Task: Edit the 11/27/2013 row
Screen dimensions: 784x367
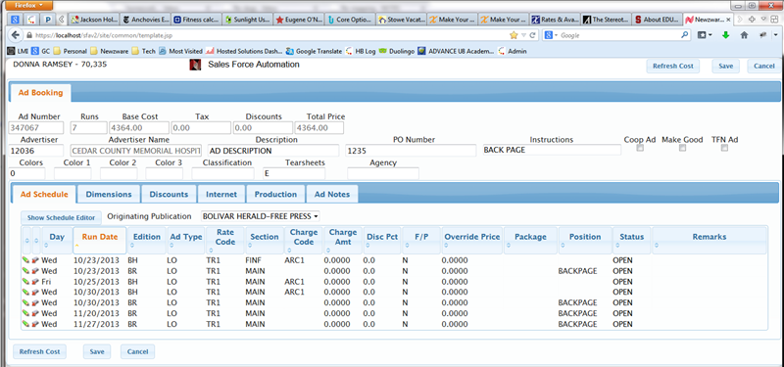Action: coord(25,324)
